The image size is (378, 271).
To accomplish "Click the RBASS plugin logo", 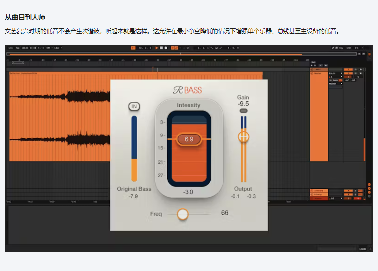I will pos(188,90).
